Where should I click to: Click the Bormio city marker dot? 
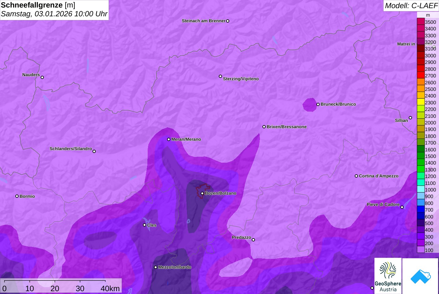point(17,196)
